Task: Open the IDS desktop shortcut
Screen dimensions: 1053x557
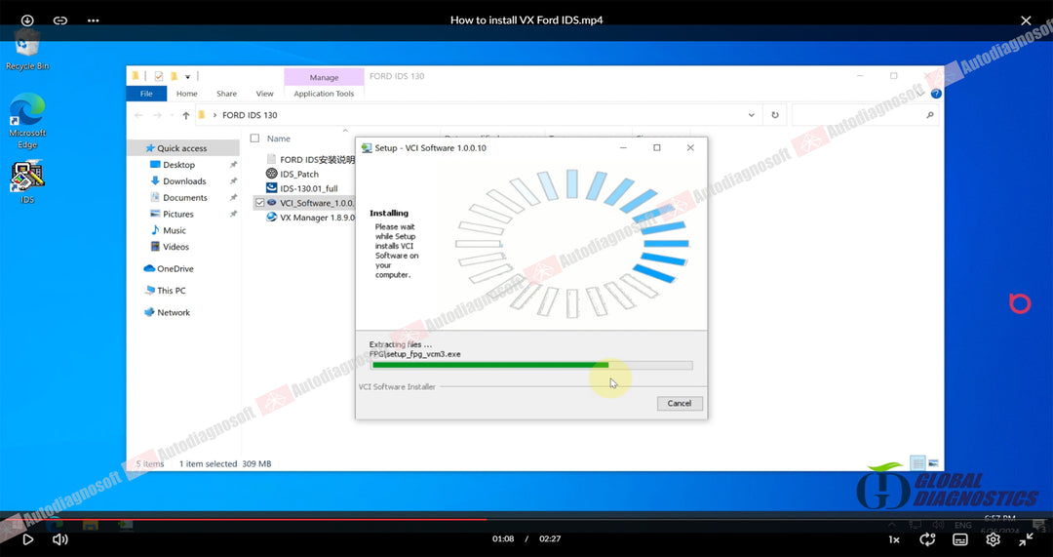Action: 27,182
